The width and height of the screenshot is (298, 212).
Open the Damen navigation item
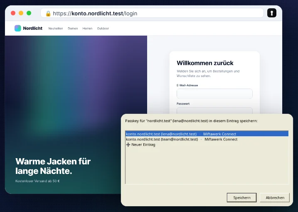pos(73,29)
